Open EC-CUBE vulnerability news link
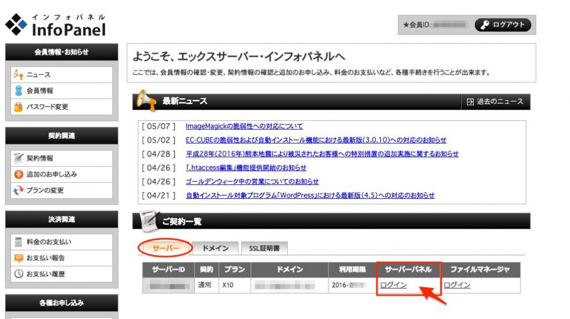 pos(316,140)
